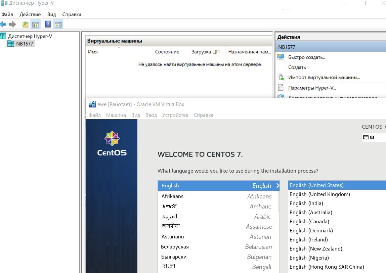Open Справка menu in Hyper-V Manager

click(72, 14)
